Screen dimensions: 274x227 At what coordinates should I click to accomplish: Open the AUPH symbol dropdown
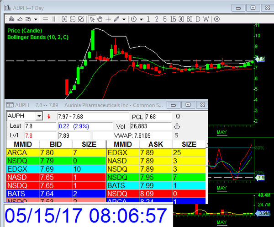pyautogui.click(x=38, y=116)
